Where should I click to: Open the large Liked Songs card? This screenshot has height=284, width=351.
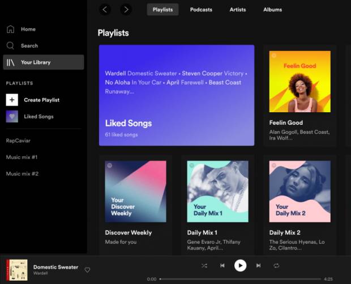coord(177,95)
